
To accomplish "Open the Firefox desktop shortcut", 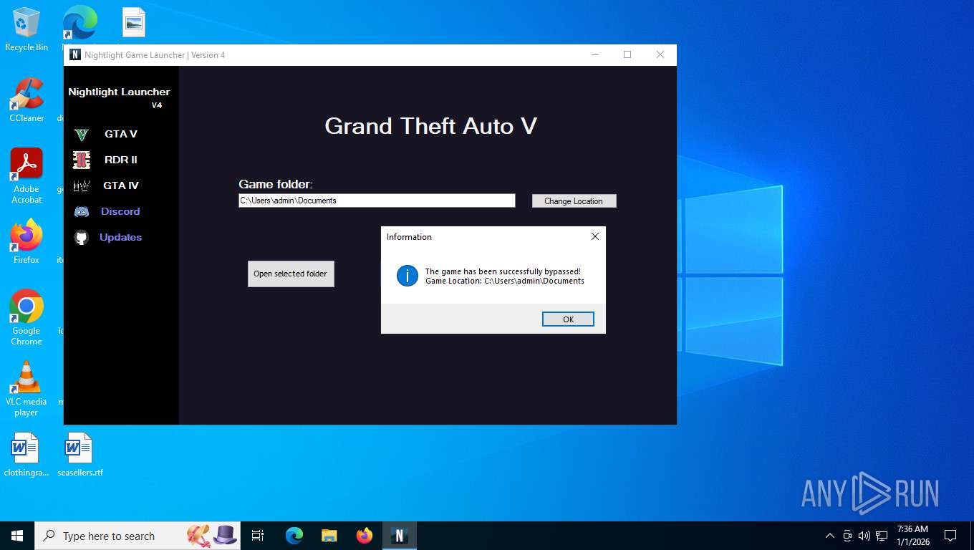I will [x=26, y=242].
